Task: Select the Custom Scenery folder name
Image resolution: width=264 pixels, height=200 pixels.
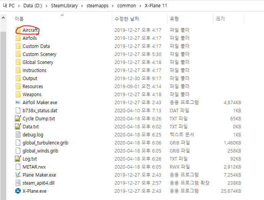Action: point(39,54)
